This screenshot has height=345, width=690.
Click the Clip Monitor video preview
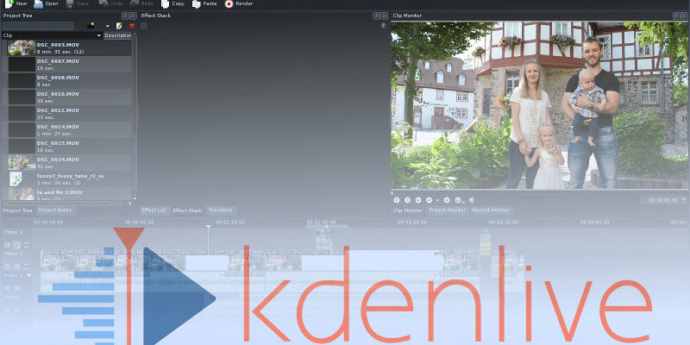coord(539,105)
